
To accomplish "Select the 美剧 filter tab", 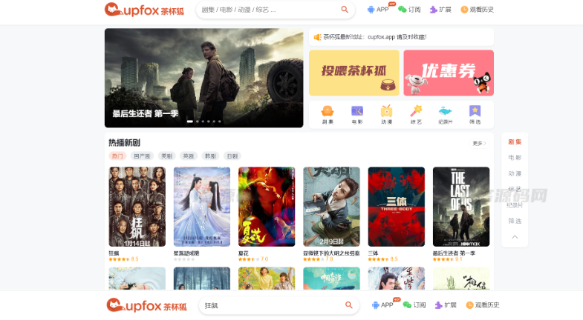I will tap(166, 156).
